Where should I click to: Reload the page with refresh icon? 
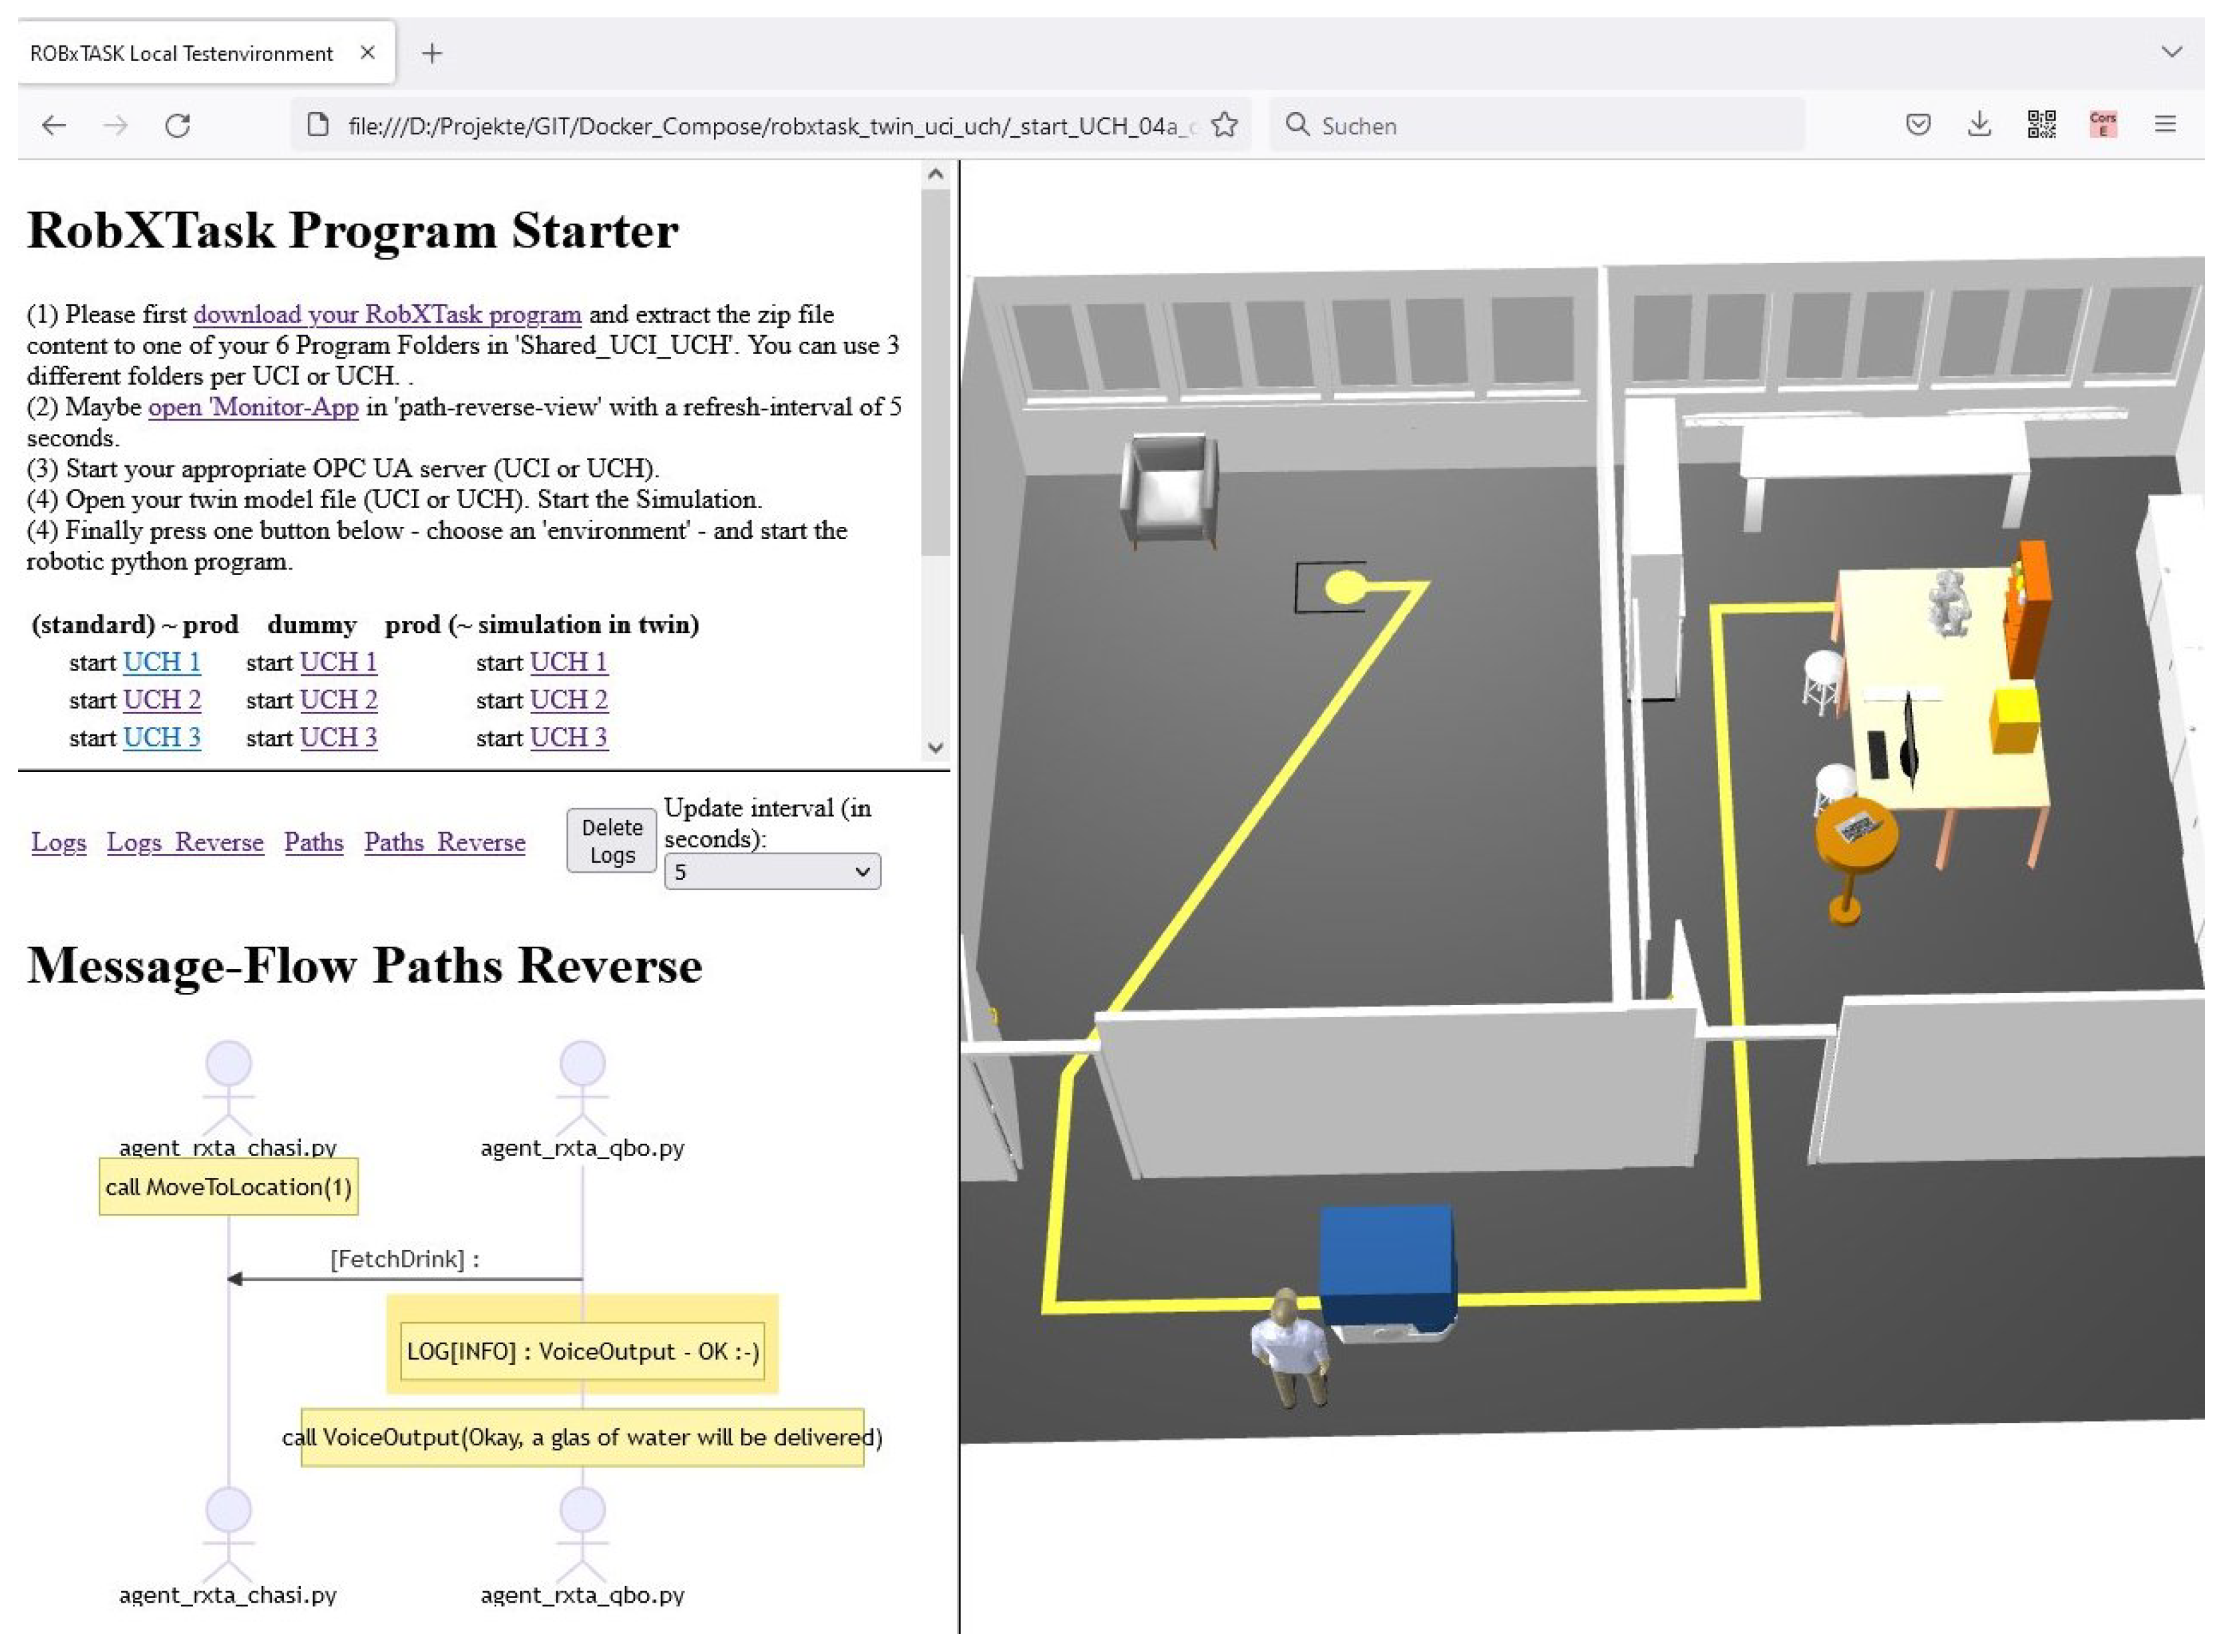[x=178, y=125]
